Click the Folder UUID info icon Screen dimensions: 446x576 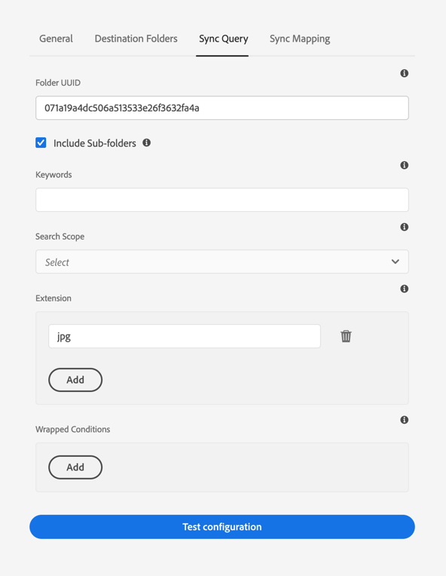click(x=404, y=73)
